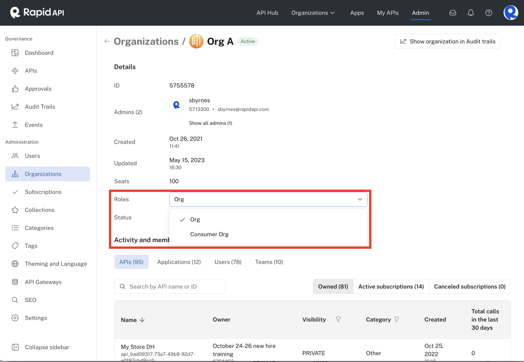Click the Events upload icon

point(15,125)
